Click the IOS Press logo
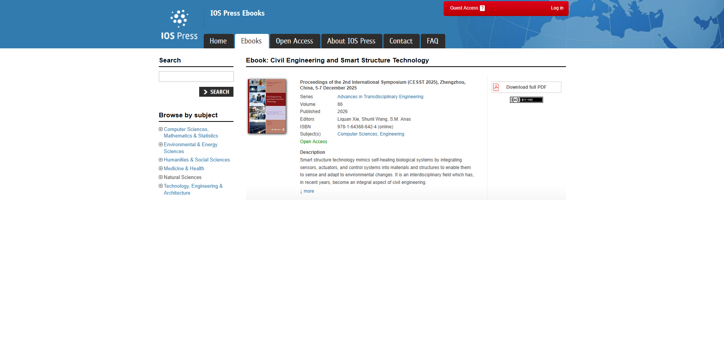Screen dimensions: 724x345 pyautogui.click(x=179, y=25)
